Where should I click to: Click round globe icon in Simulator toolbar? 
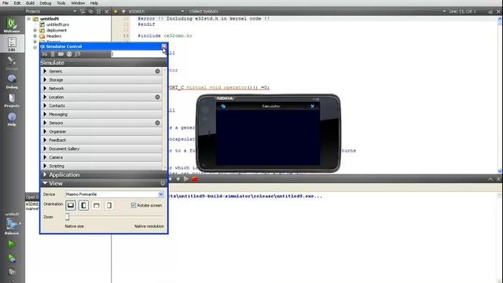[x=69, y=54]
